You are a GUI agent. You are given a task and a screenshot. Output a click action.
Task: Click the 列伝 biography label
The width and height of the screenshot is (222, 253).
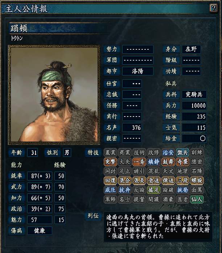tap(93, 216)
